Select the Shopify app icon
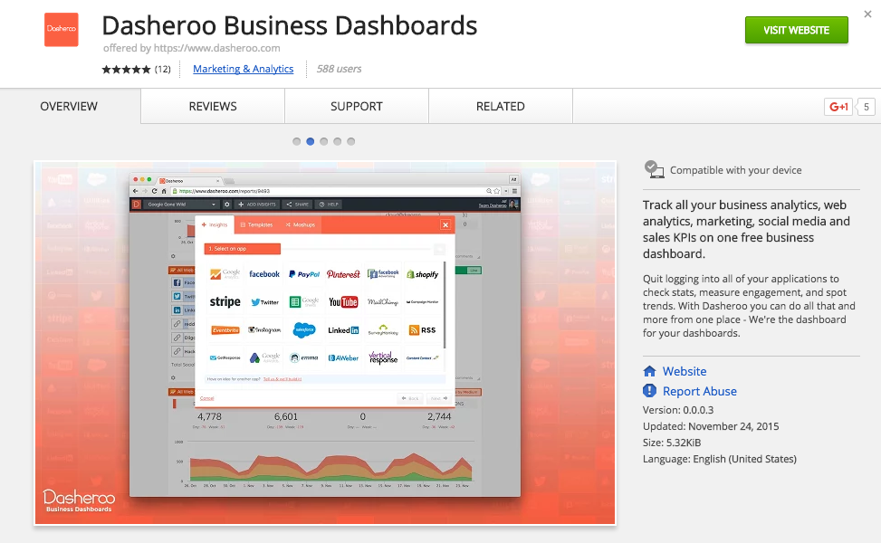Viewport: 881px width, 543px height. point(423,273)
